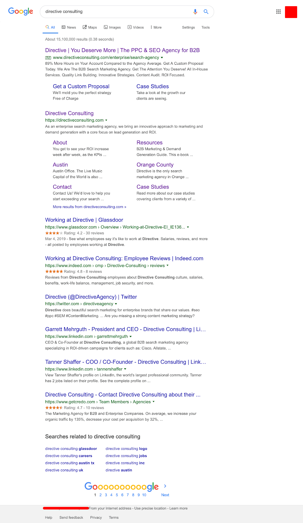Open the ad's Case Studies sitelink

coord(153,86)
